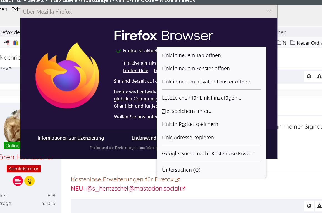Click the upper warning report icon
The height and width of the screenshot is (213, 322).
tap(319, 77)
